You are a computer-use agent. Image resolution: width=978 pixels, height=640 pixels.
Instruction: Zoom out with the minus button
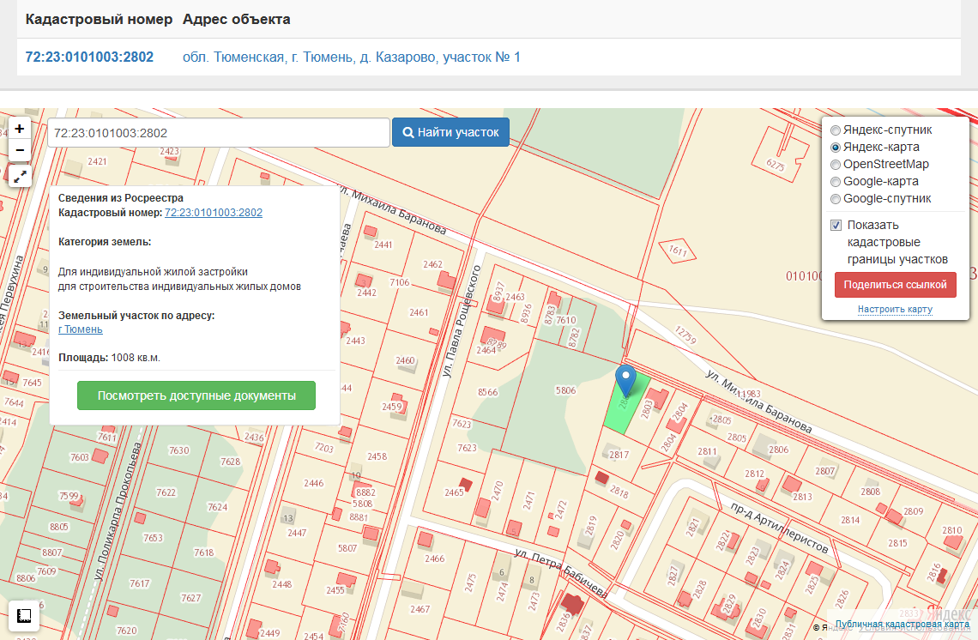click(20, 150)
